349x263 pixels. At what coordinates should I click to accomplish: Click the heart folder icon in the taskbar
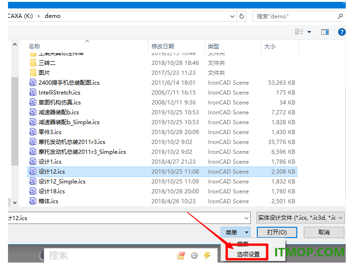tap(181, 255)
